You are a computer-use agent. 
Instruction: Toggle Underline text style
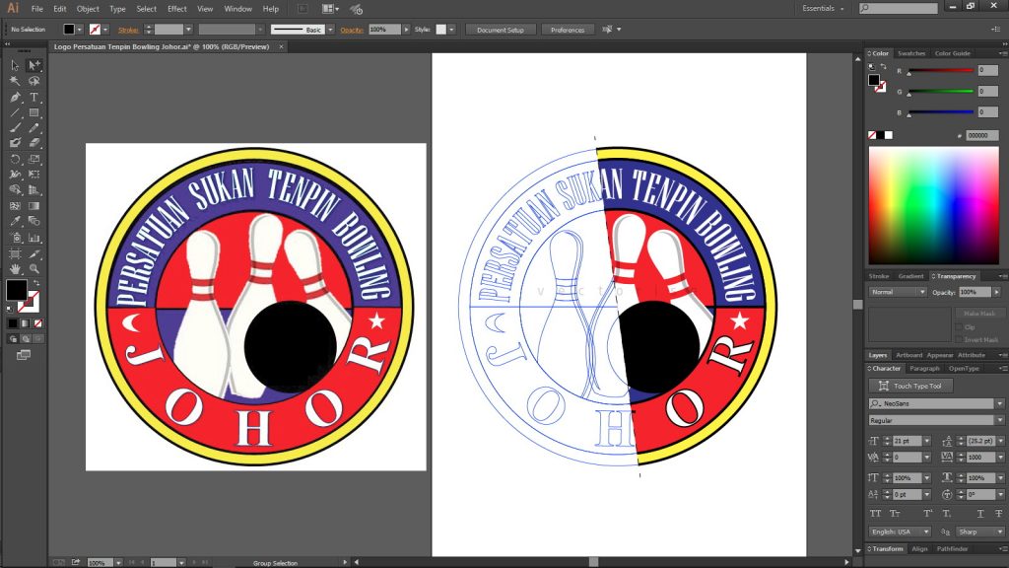click(x=980, y=513)
